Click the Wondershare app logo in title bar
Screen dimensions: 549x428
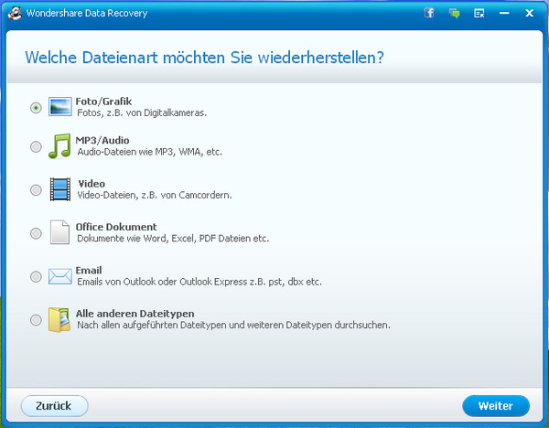[16, 13]
